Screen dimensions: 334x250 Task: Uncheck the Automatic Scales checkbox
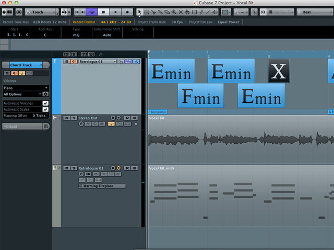45,109
